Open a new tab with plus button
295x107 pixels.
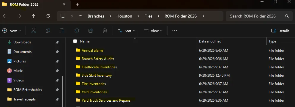[77, 4]
